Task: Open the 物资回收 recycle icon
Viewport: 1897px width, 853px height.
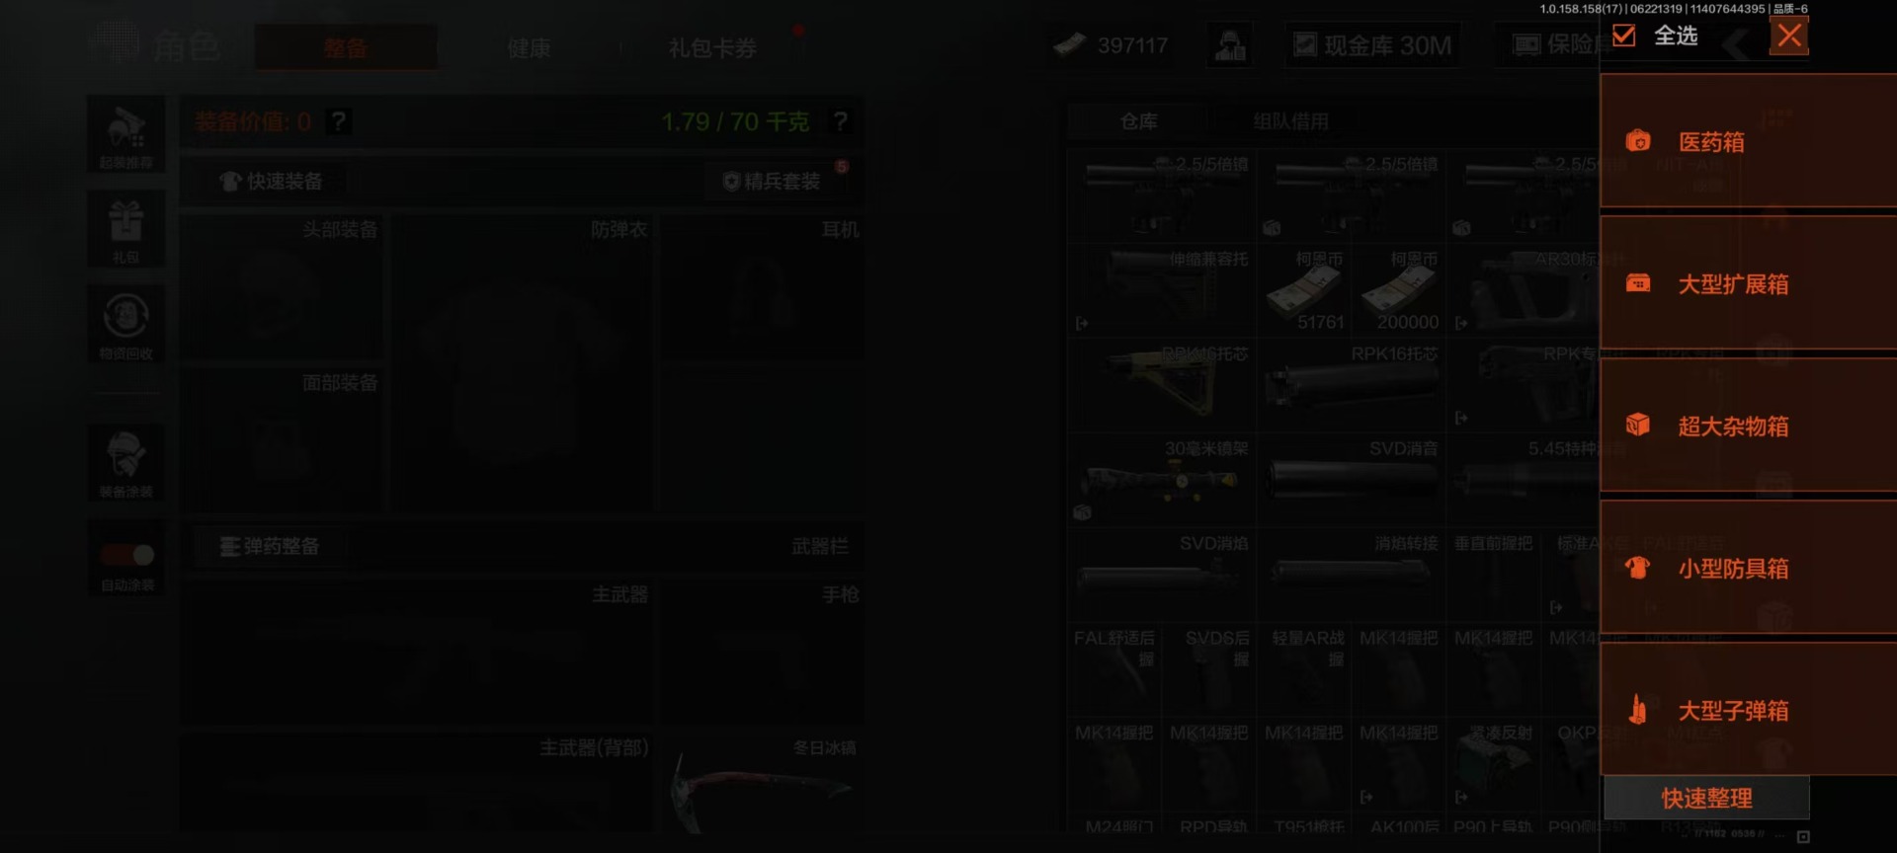Action: pyautogui.click(x=125, y=325)
